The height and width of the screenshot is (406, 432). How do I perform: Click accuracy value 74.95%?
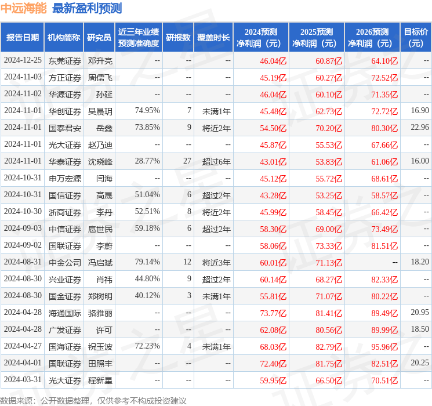tap(147, 111)
